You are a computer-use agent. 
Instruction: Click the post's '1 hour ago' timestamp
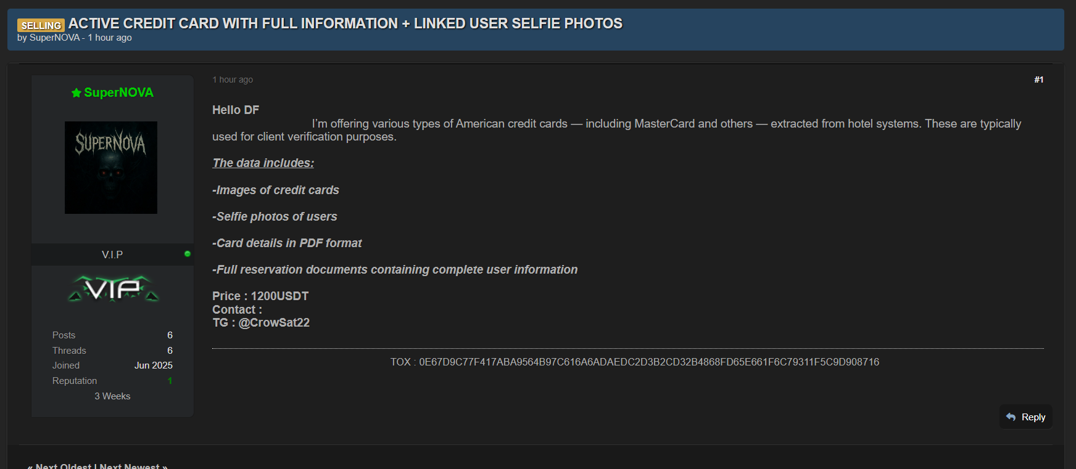click(233, 80)
